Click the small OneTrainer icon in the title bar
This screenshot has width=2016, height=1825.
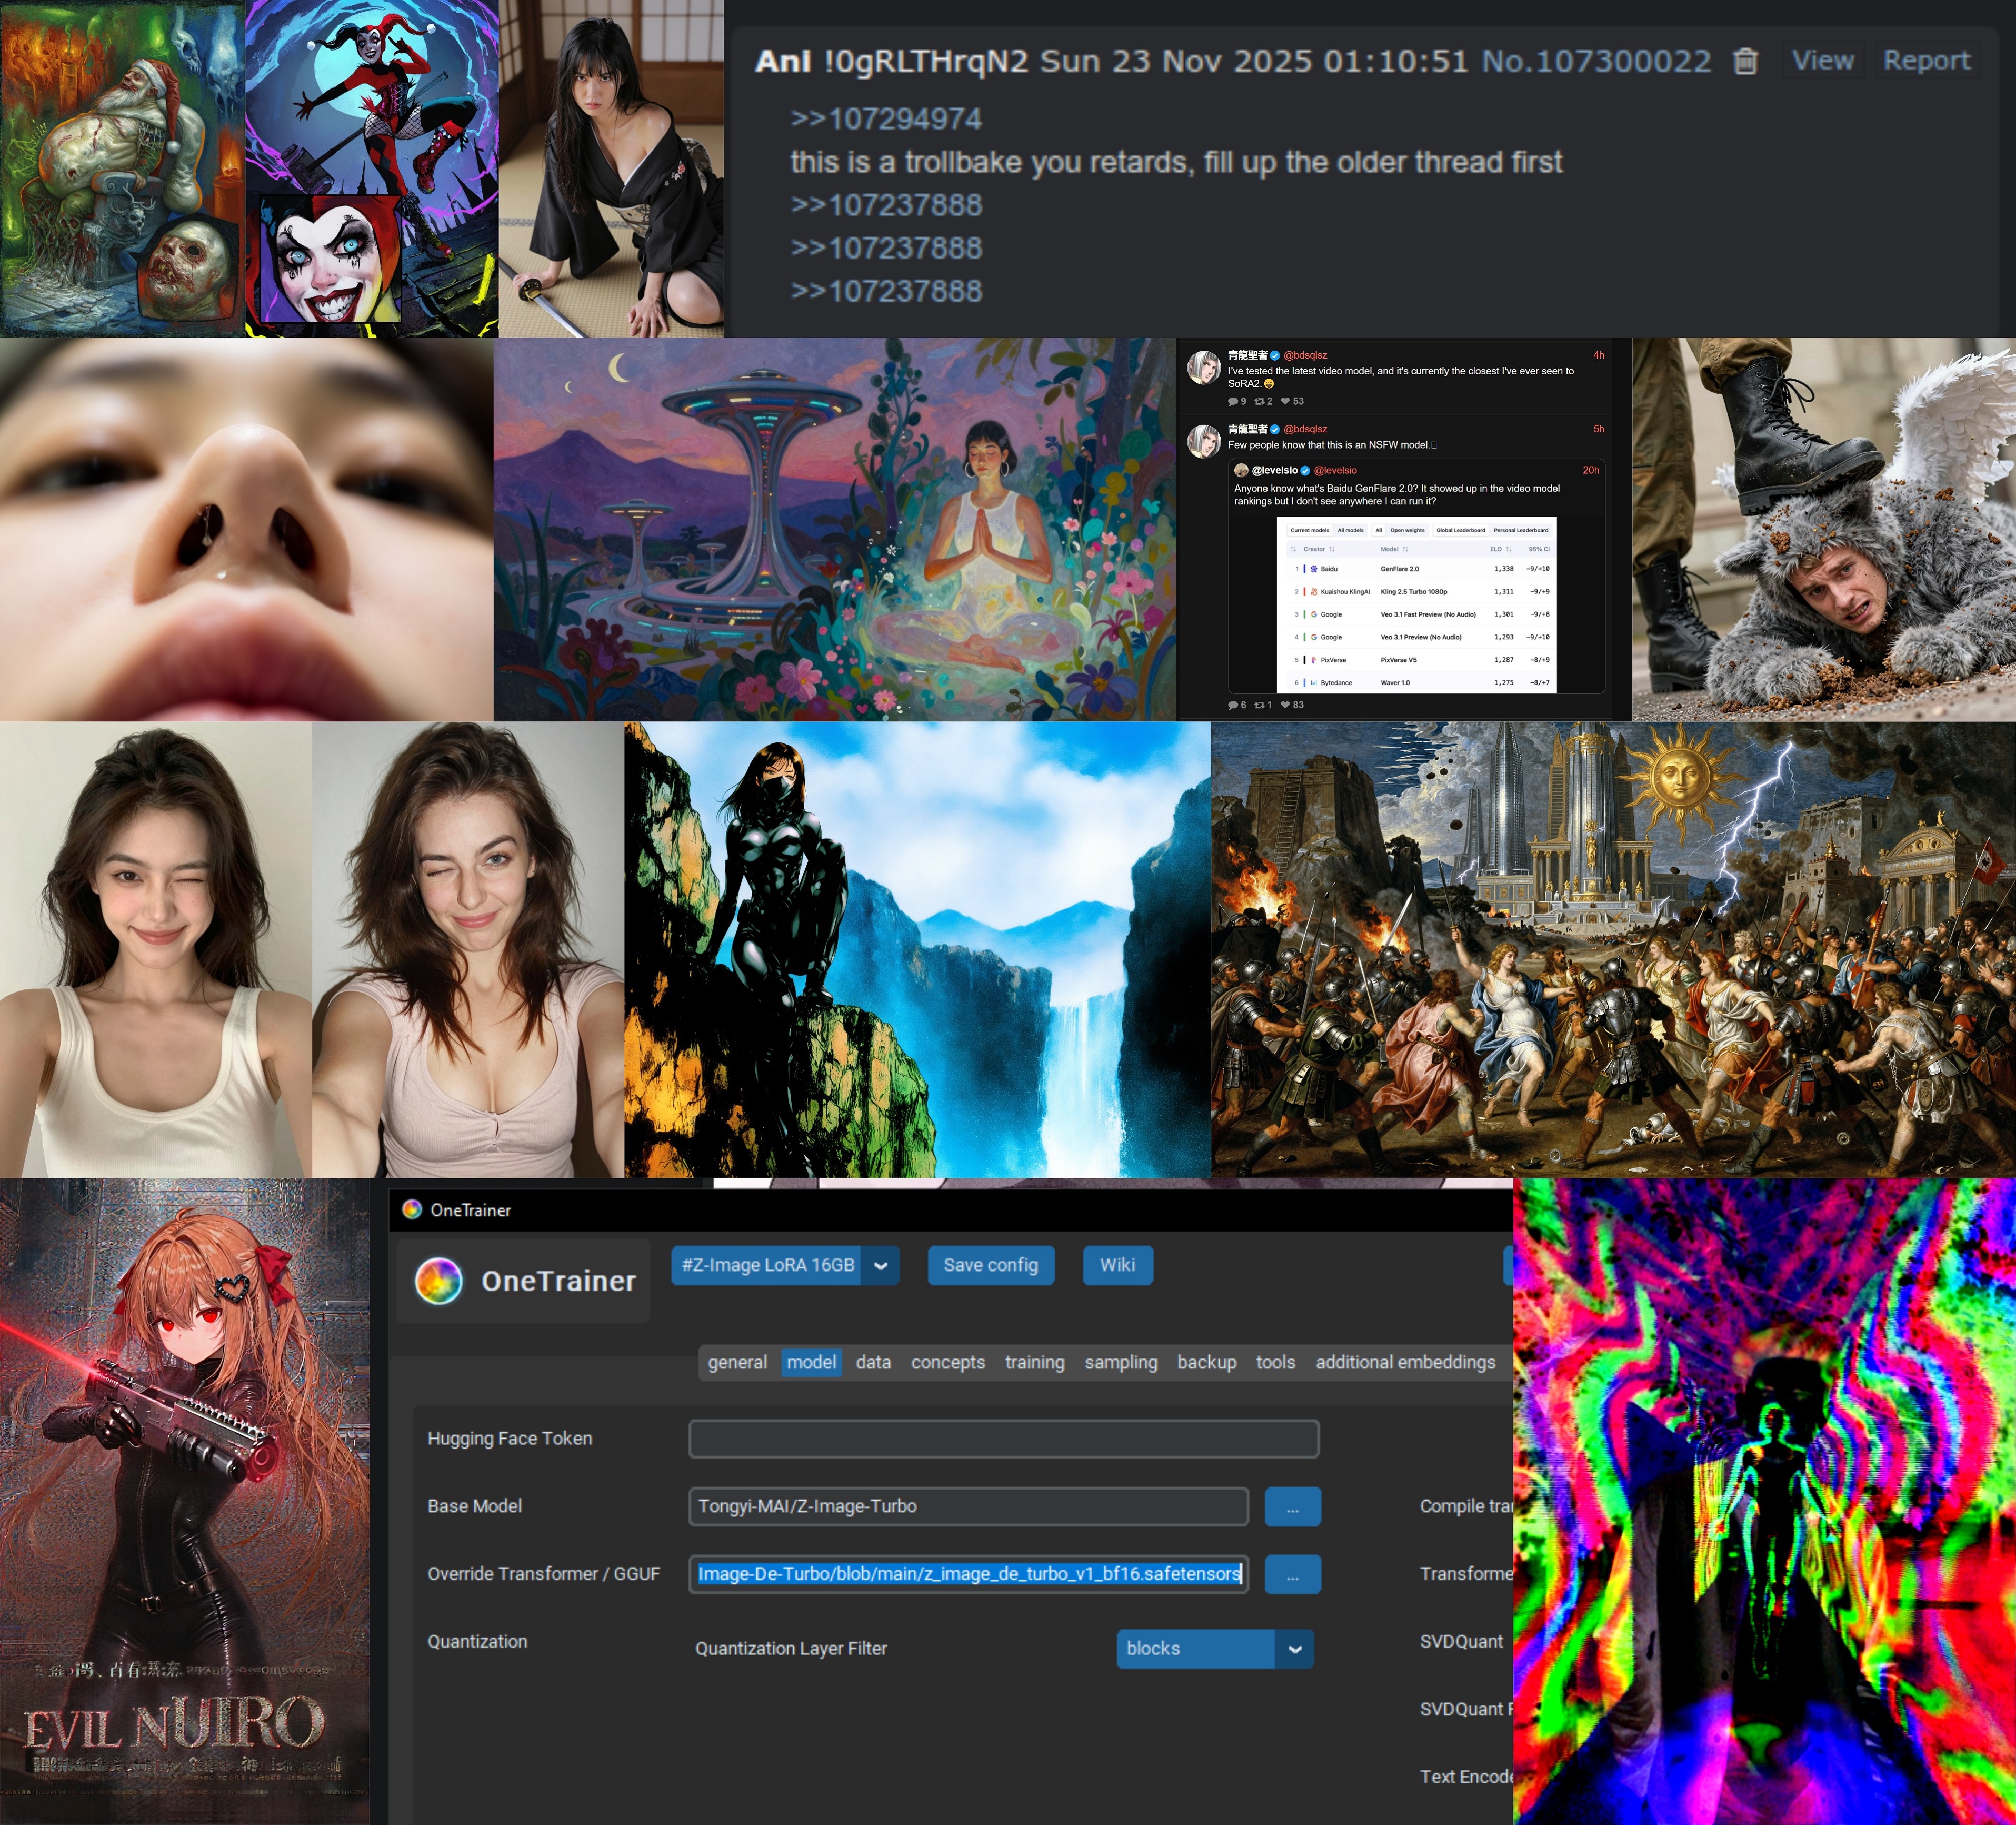pos(411,1208)
